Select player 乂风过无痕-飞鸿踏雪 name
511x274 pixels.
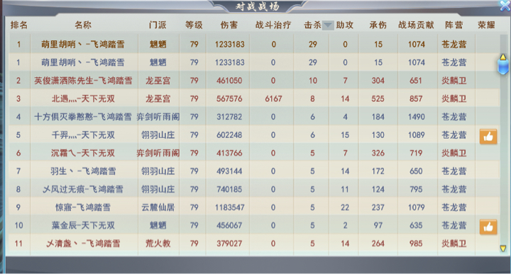pos(83,189)
